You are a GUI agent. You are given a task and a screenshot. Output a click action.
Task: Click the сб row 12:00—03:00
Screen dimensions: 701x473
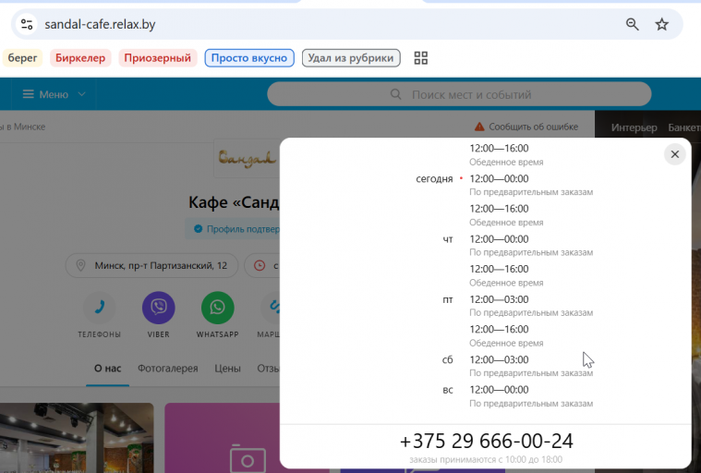click(499, 360)
